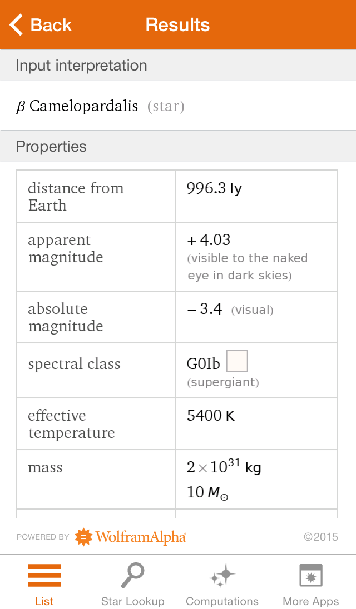Screen dimensions: 356x609
Task: Tap the Input interpretation section header
Action: (x=81, y=66)
